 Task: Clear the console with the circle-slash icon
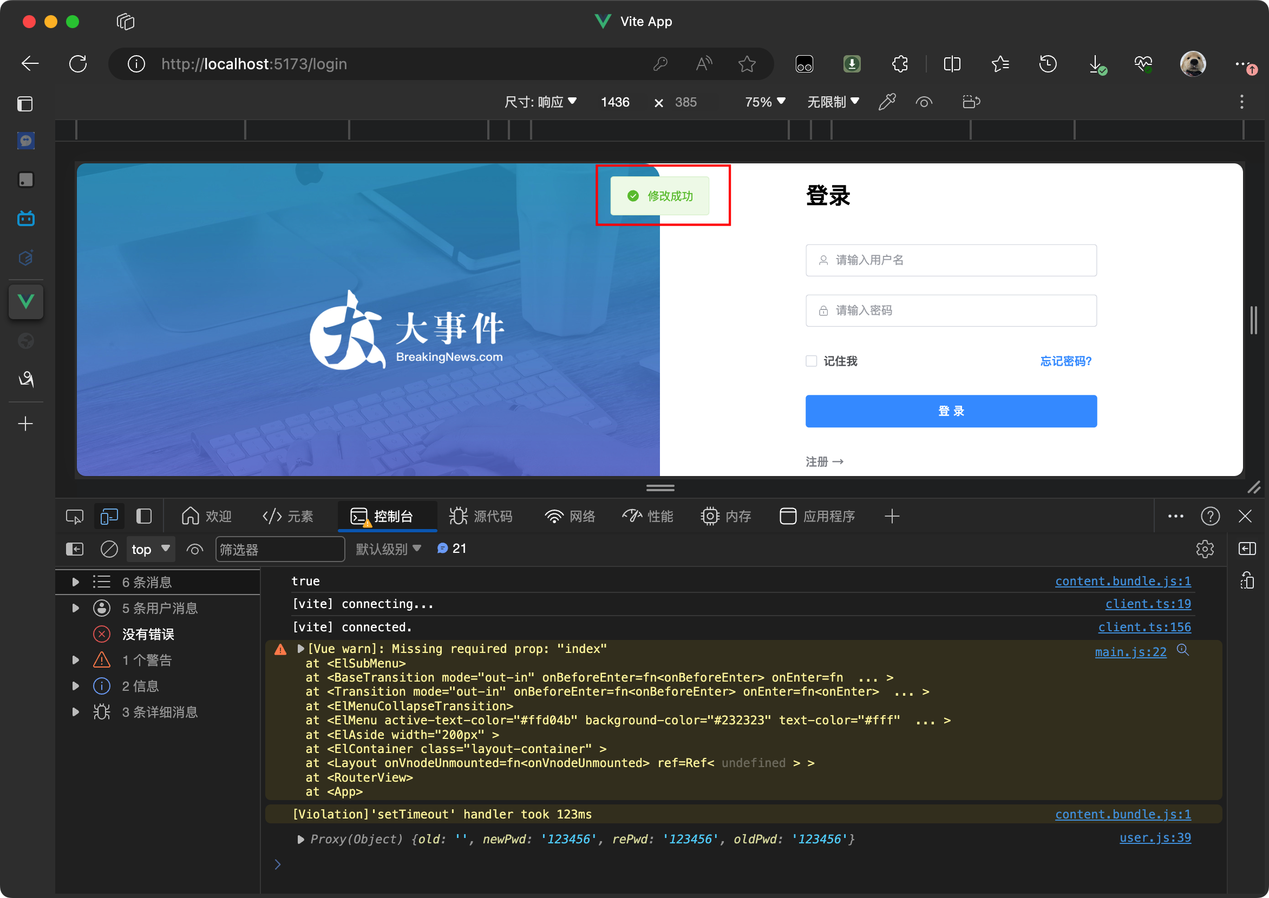[109, 549]
